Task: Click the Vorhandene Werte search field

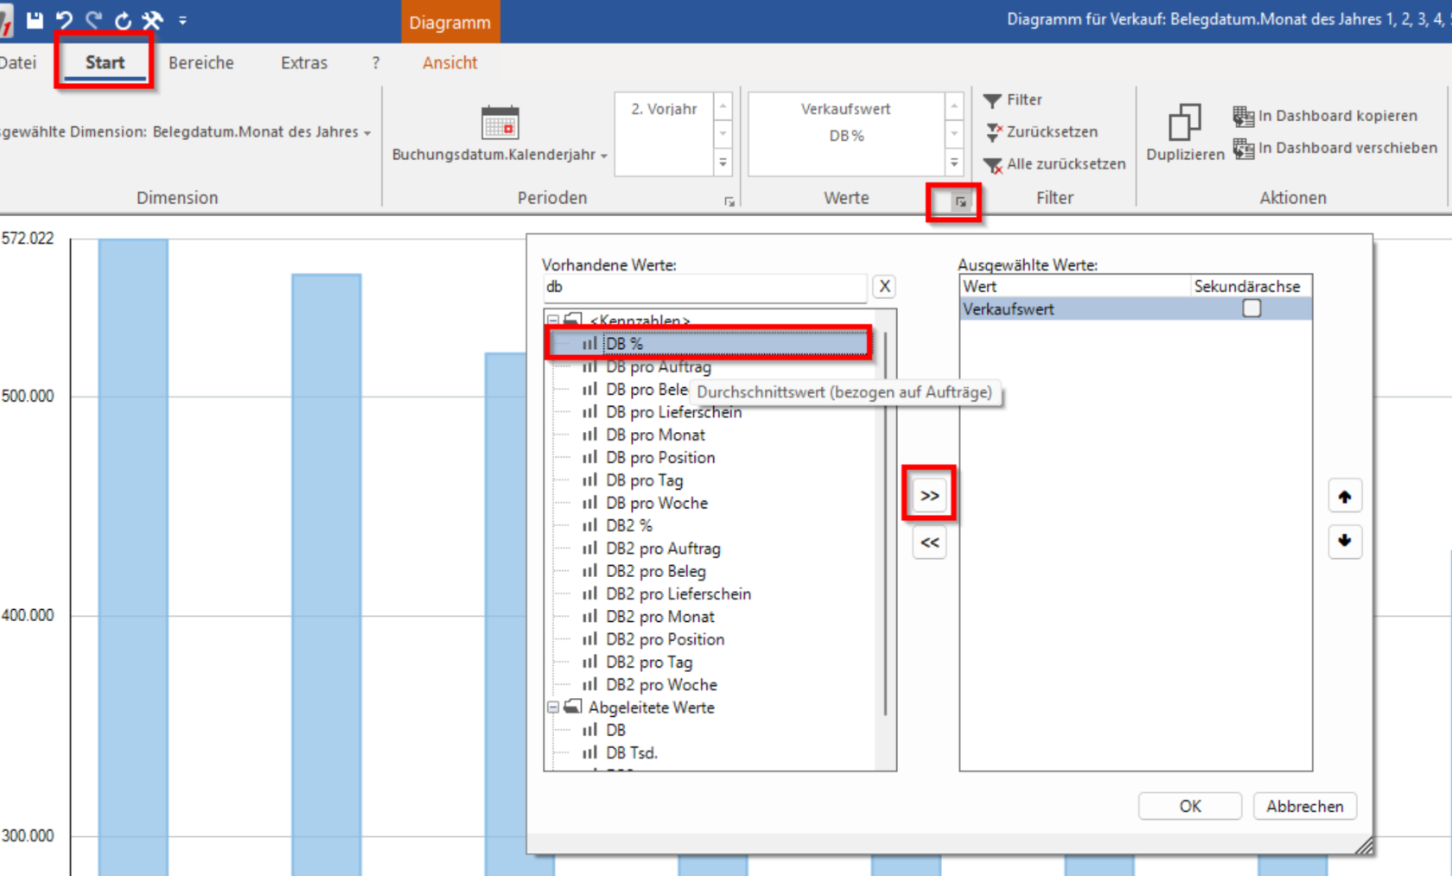Action: (704, 288)
